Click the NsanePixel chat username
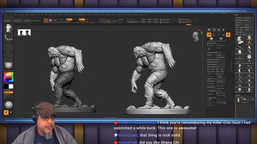 pos(128,142)
